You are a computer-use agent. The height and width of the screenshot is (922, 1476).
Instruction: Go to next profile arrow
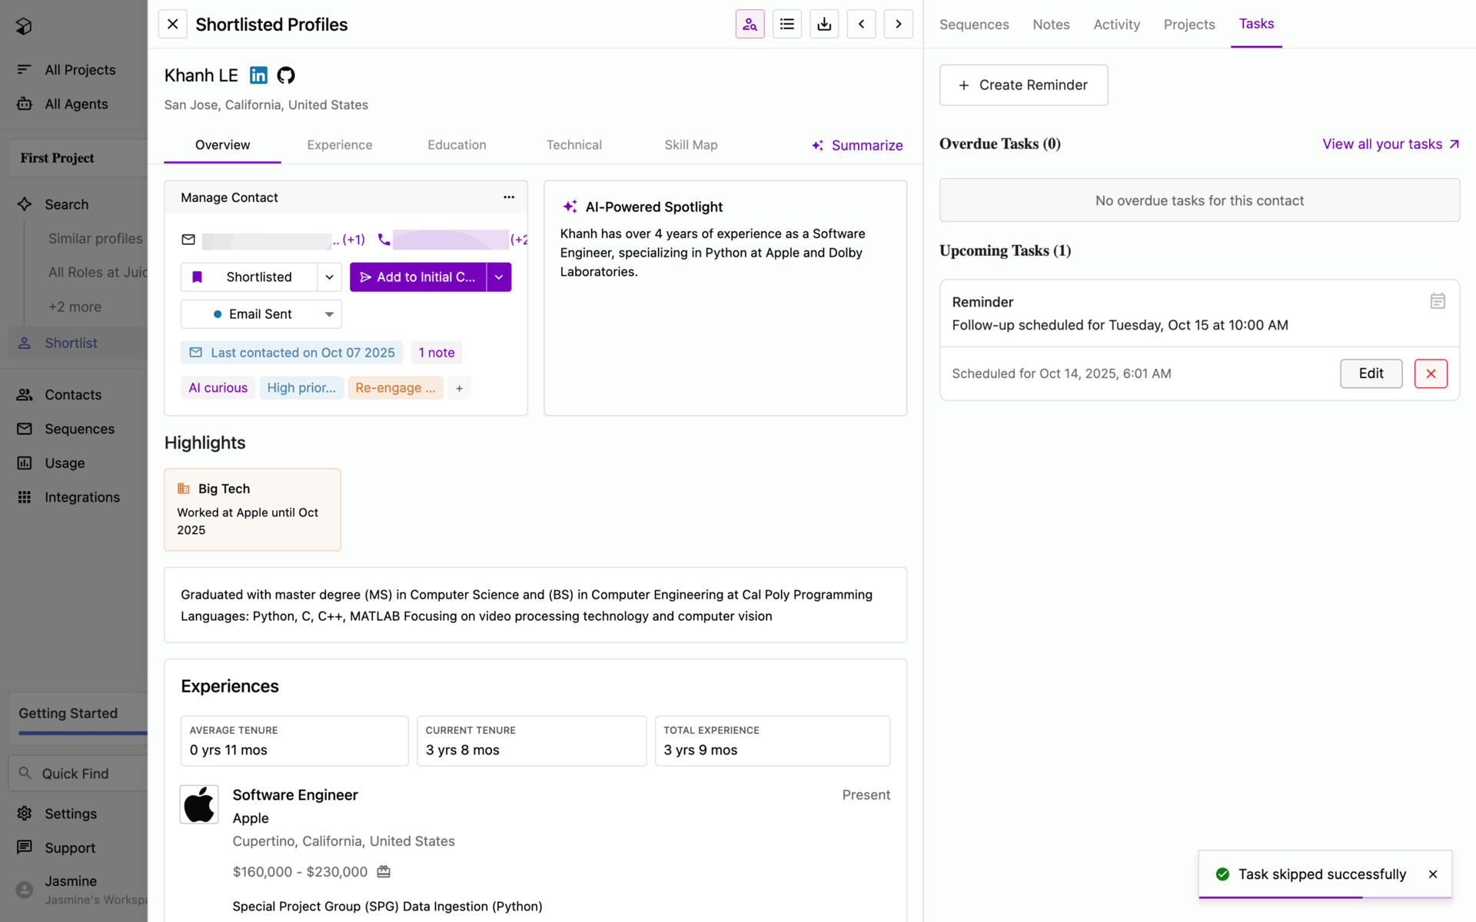[x=899, y=24]
